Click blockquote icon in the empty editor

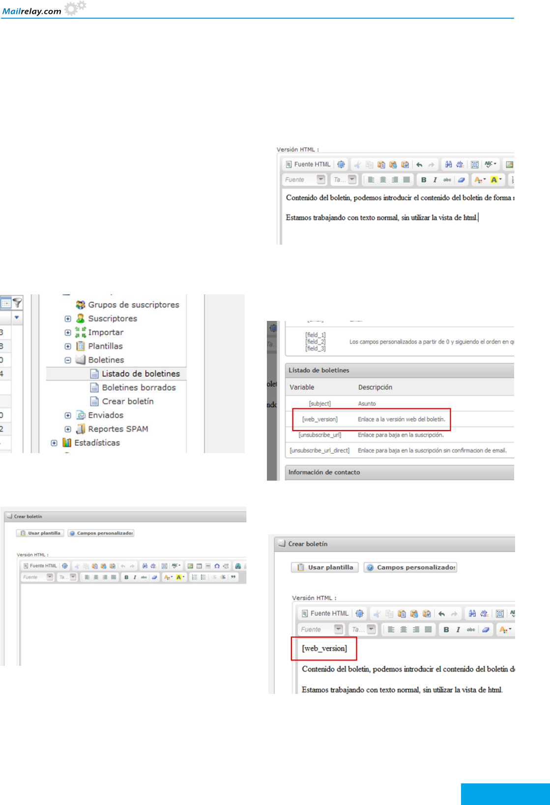[233, 577]
